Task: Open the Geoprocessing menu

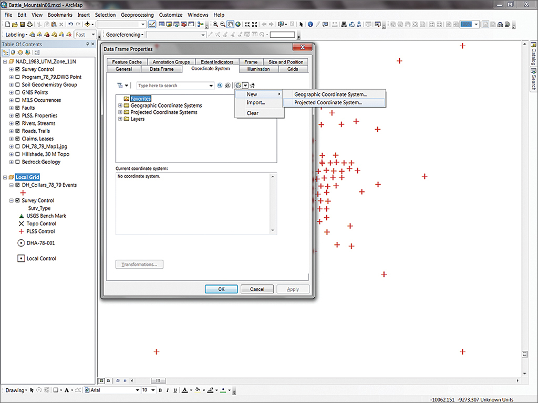Action: [x=137, y=15]
